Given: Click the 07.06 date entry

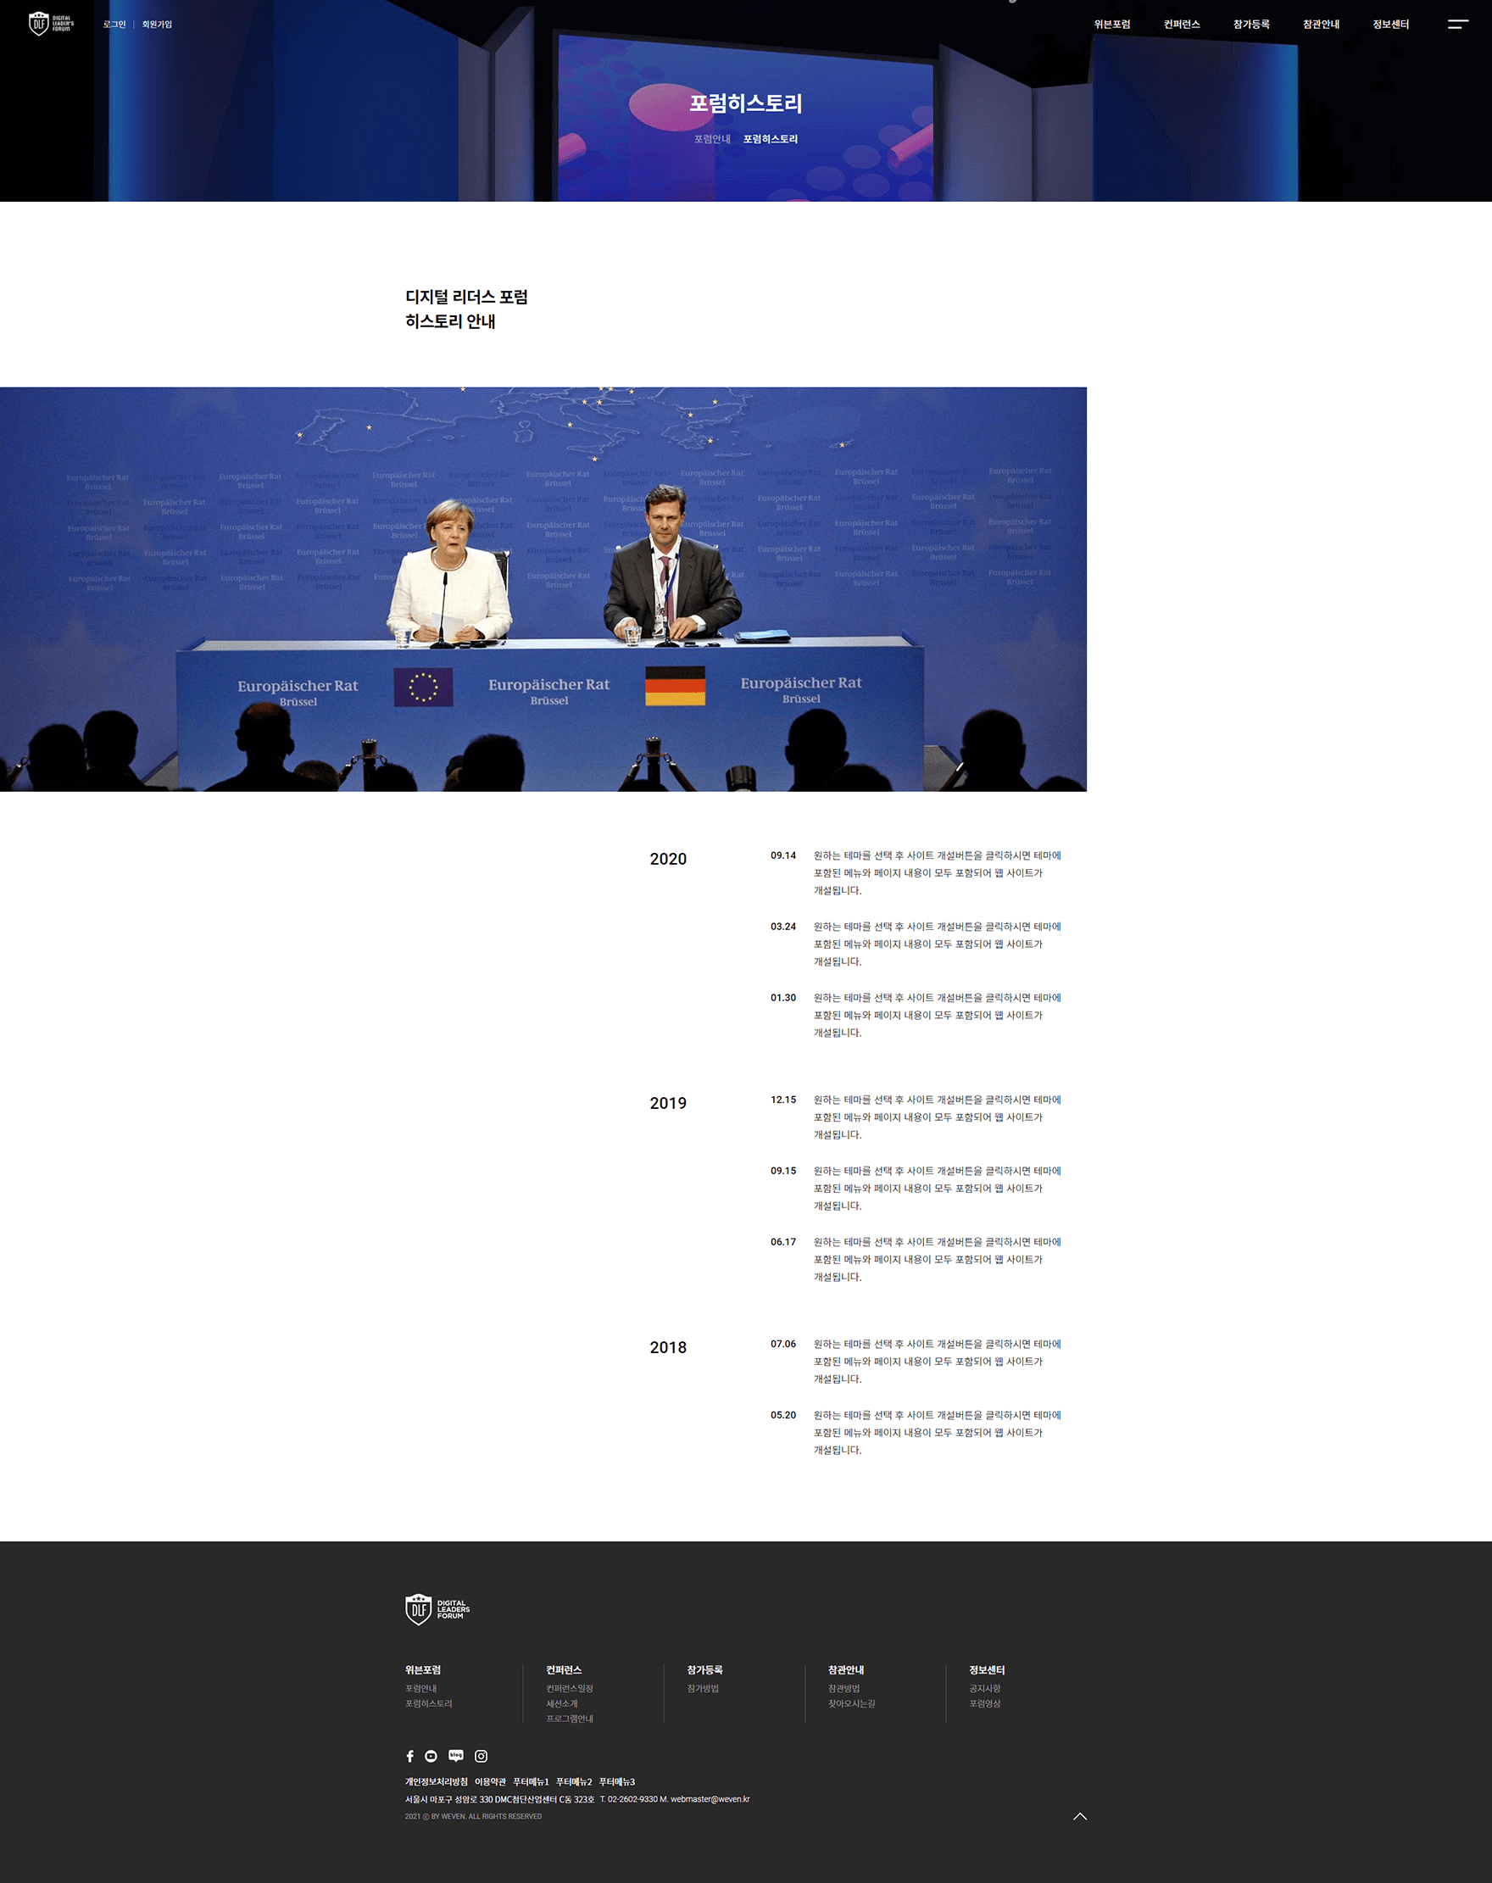Looking at the screenshot, I should click(782, 1344).
